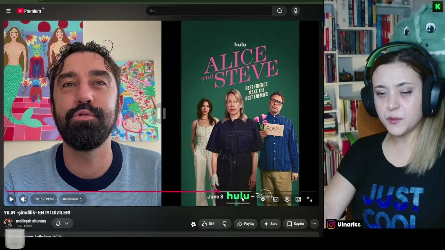Open player settings gear
This screenshot has height=250, width=445.
point(287,199)
